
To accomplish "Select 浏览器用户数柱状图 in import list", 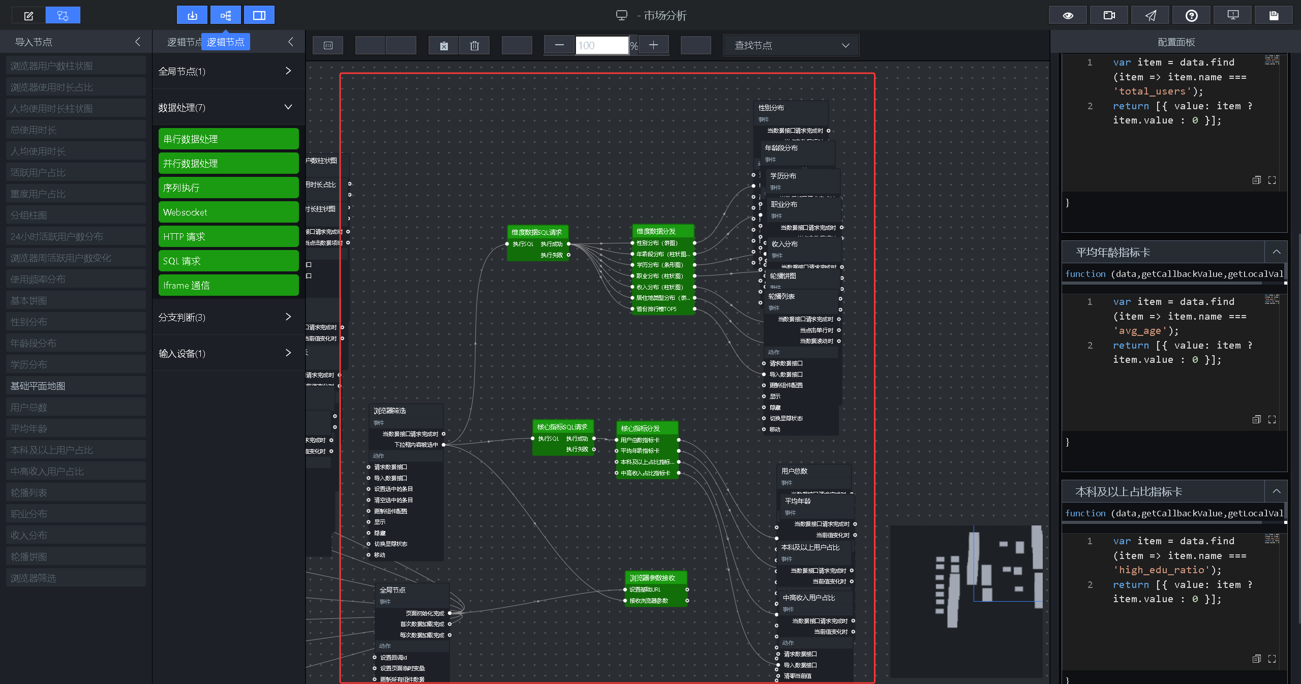I will (x=76, y=66).
